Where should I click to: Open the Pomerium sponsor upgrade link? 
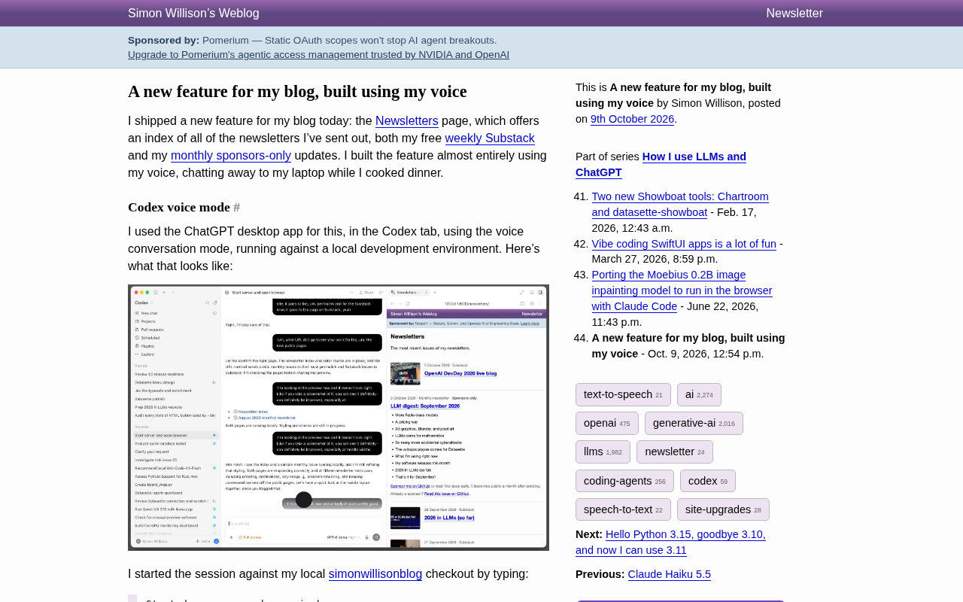tap(318, 54)
